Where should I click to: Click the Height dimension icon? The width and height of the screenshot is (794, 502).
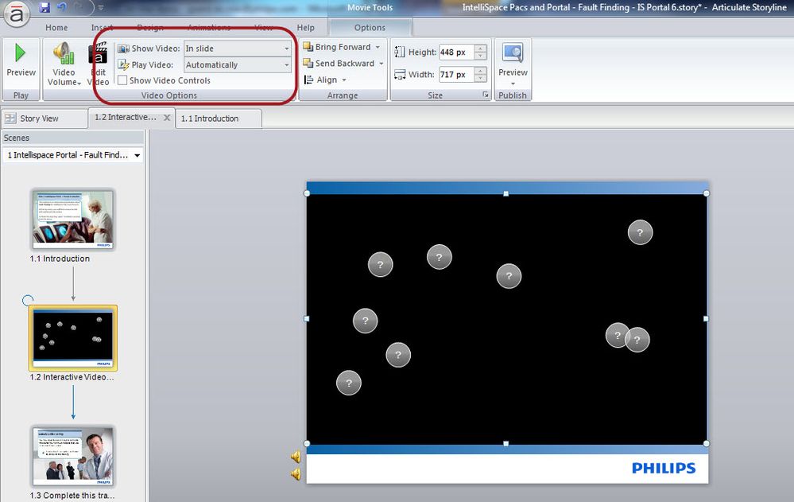(400, 52)
